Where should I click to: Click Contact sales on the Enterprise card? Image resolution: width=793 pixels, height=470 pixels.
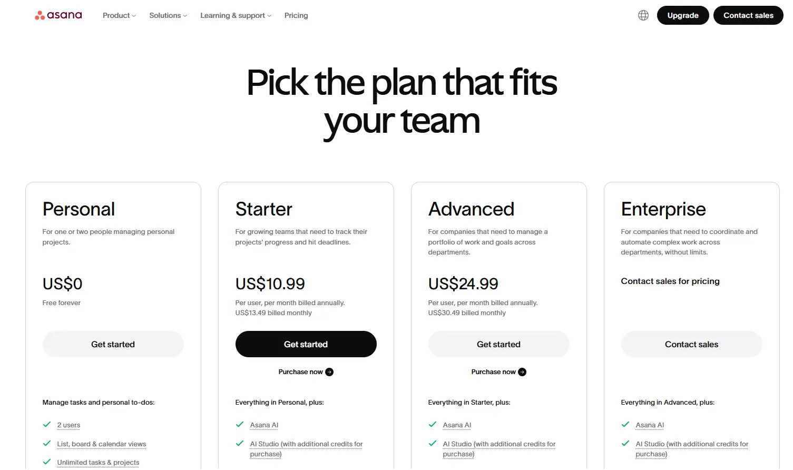(691, 344)
